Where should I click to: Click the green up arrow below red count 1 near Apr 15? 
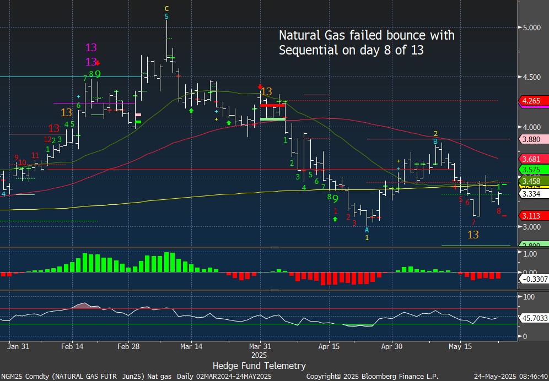[335, 219]
